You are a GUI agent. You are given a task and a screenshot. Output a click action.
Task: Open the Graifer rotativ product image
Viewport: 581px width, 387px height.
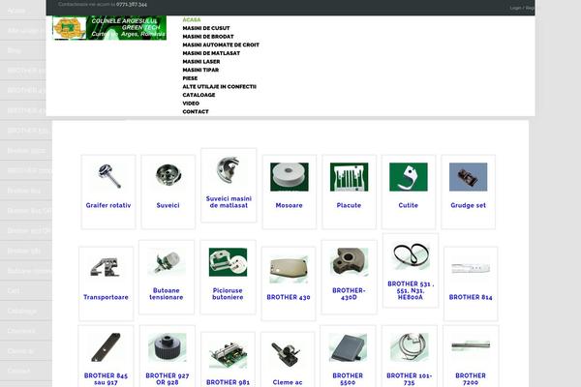(108, 177)
